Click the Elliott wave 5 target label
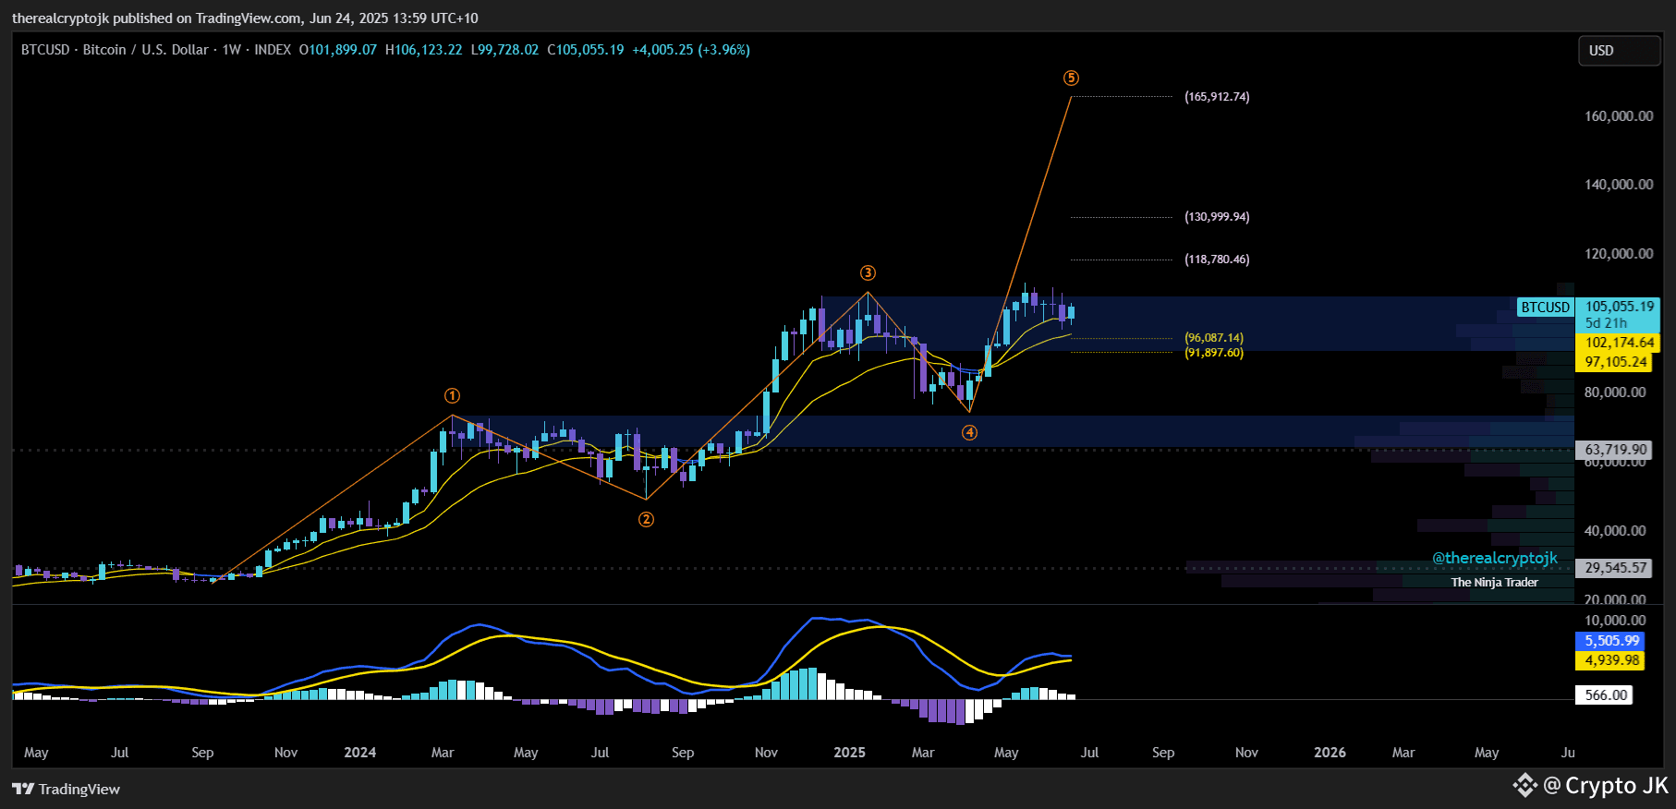 pyautogui.click(x=1071, y=78)
